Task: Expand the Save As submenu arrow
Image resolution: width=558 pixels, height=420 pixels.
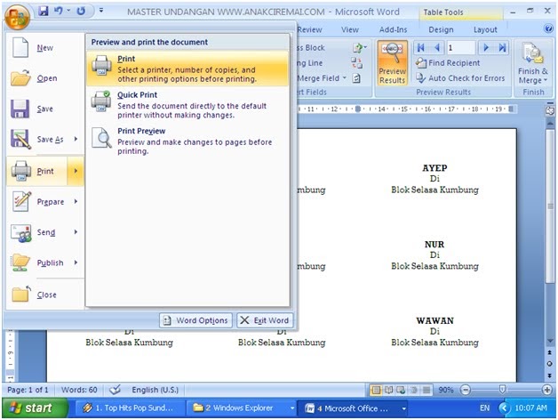Action: click(76, 139)
